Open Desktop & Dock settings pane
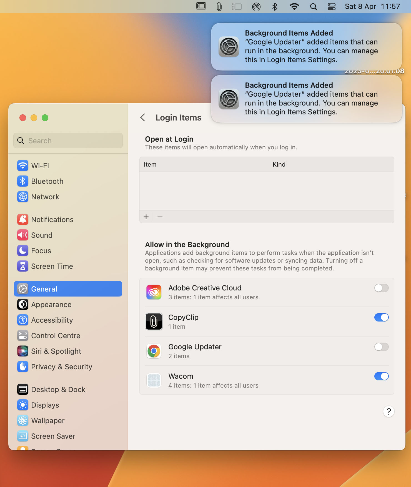This screenshot has height=487, width=411. [x=58, y=390]
